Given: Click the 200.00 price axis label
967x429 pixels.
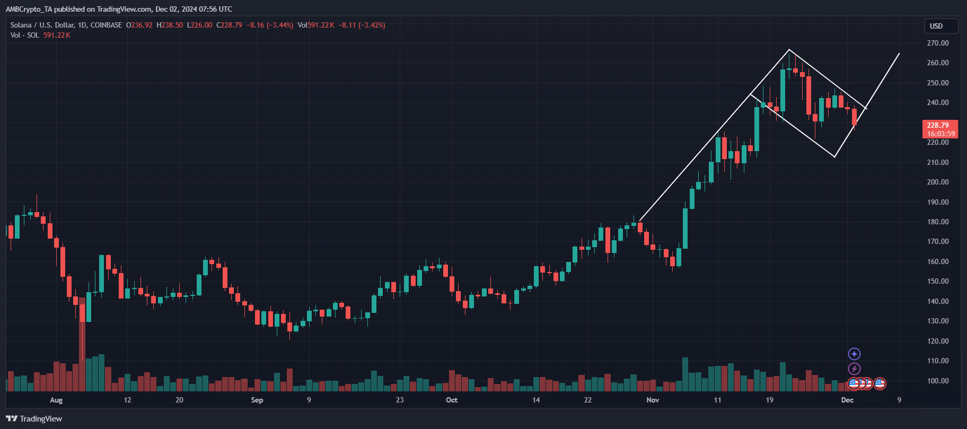Looking at the screenshot, I should point(938,182).
